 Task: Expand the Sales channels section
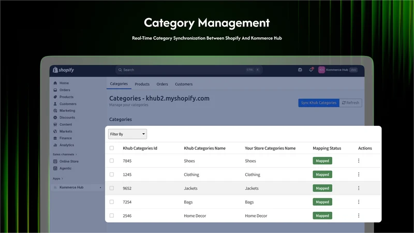tap(65, 154)
